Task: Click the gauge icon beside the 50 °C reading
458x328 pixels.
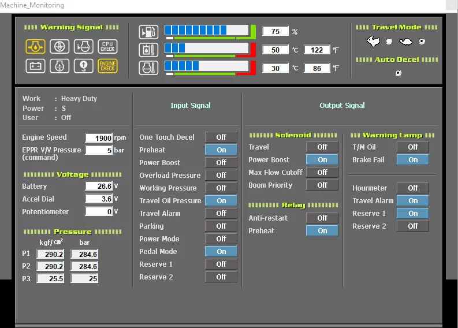Action: 148,50
